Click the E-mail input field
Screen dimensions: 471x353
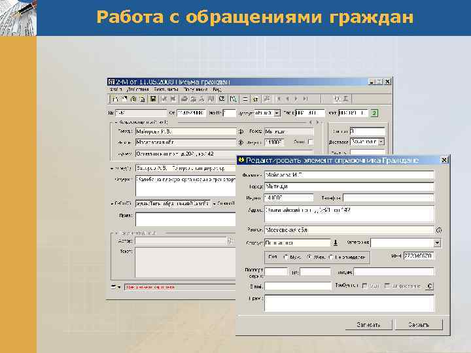[x=298, y=286]
